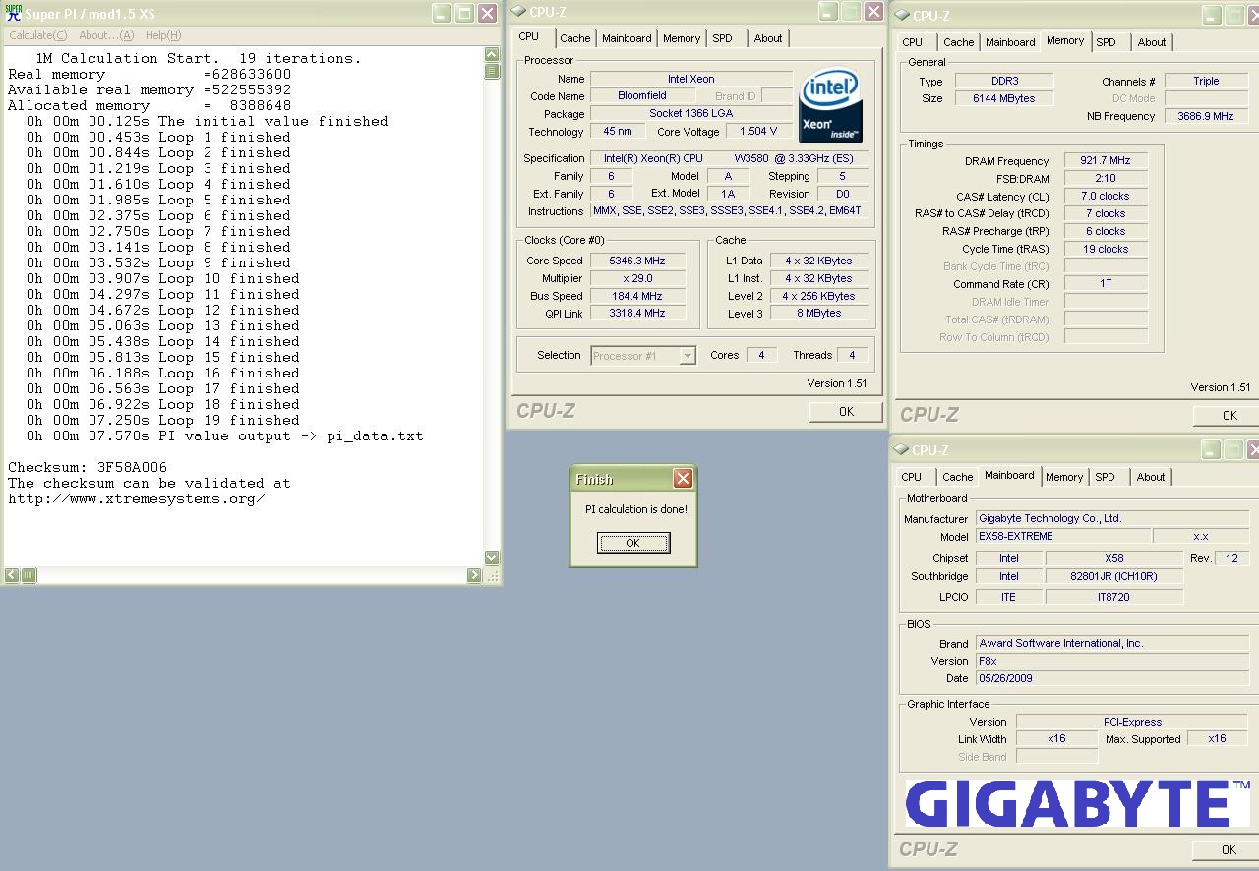Select the Cache tab in the top-right CPU-Z window
This screenshot has width=1259, height=871.
959,42
